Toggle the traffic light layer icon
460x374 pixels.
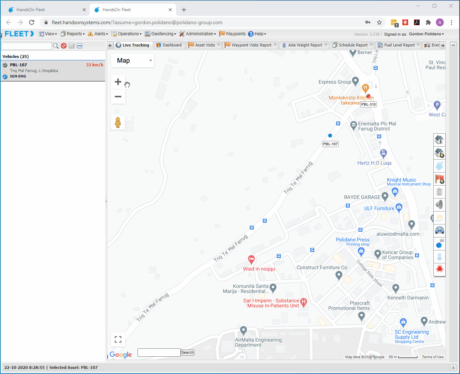(439, 192)
